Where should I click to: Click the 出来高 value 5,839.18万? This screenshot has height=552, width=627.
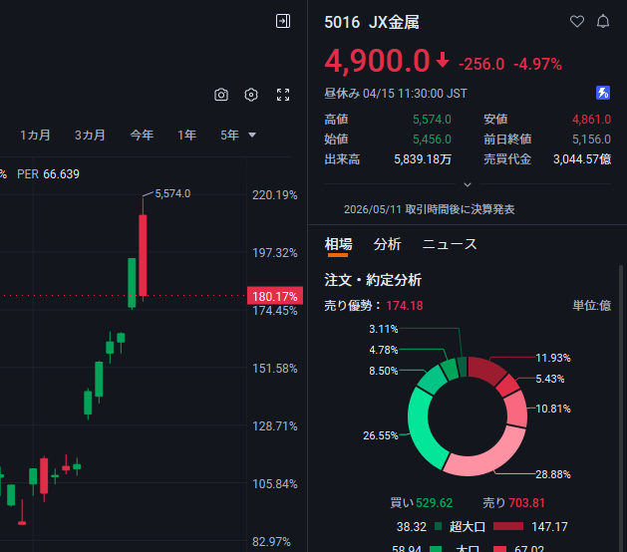tap(423, 159)
